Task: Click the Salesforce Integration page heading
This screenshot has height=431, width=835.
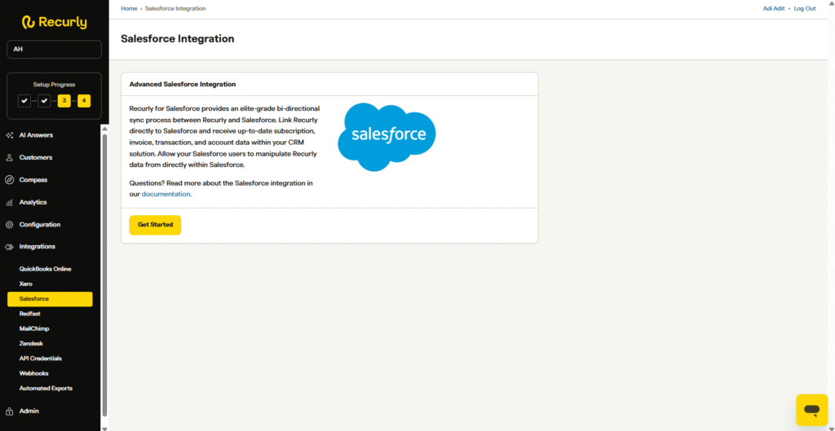Action: 177,39
